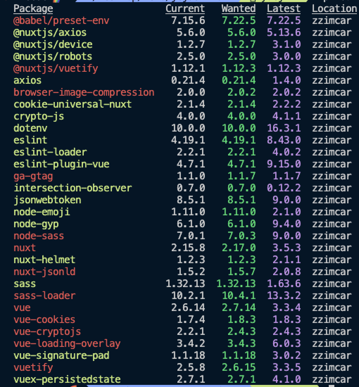The height and width of the screenshot is (387, 359).
Task: Click the vue-loading-overlay package name
Action: tap(67, 343)
